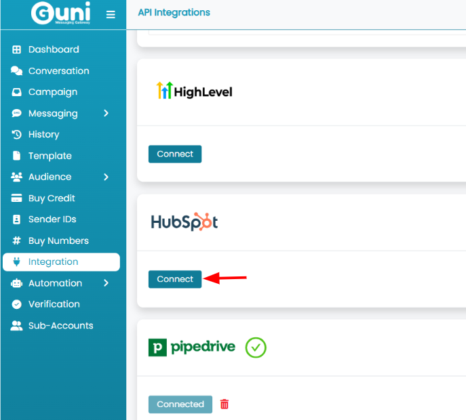This screenshot has height=420, width=466.
Task: Expand the Automation submenu chevron
Action: [106, 283]
